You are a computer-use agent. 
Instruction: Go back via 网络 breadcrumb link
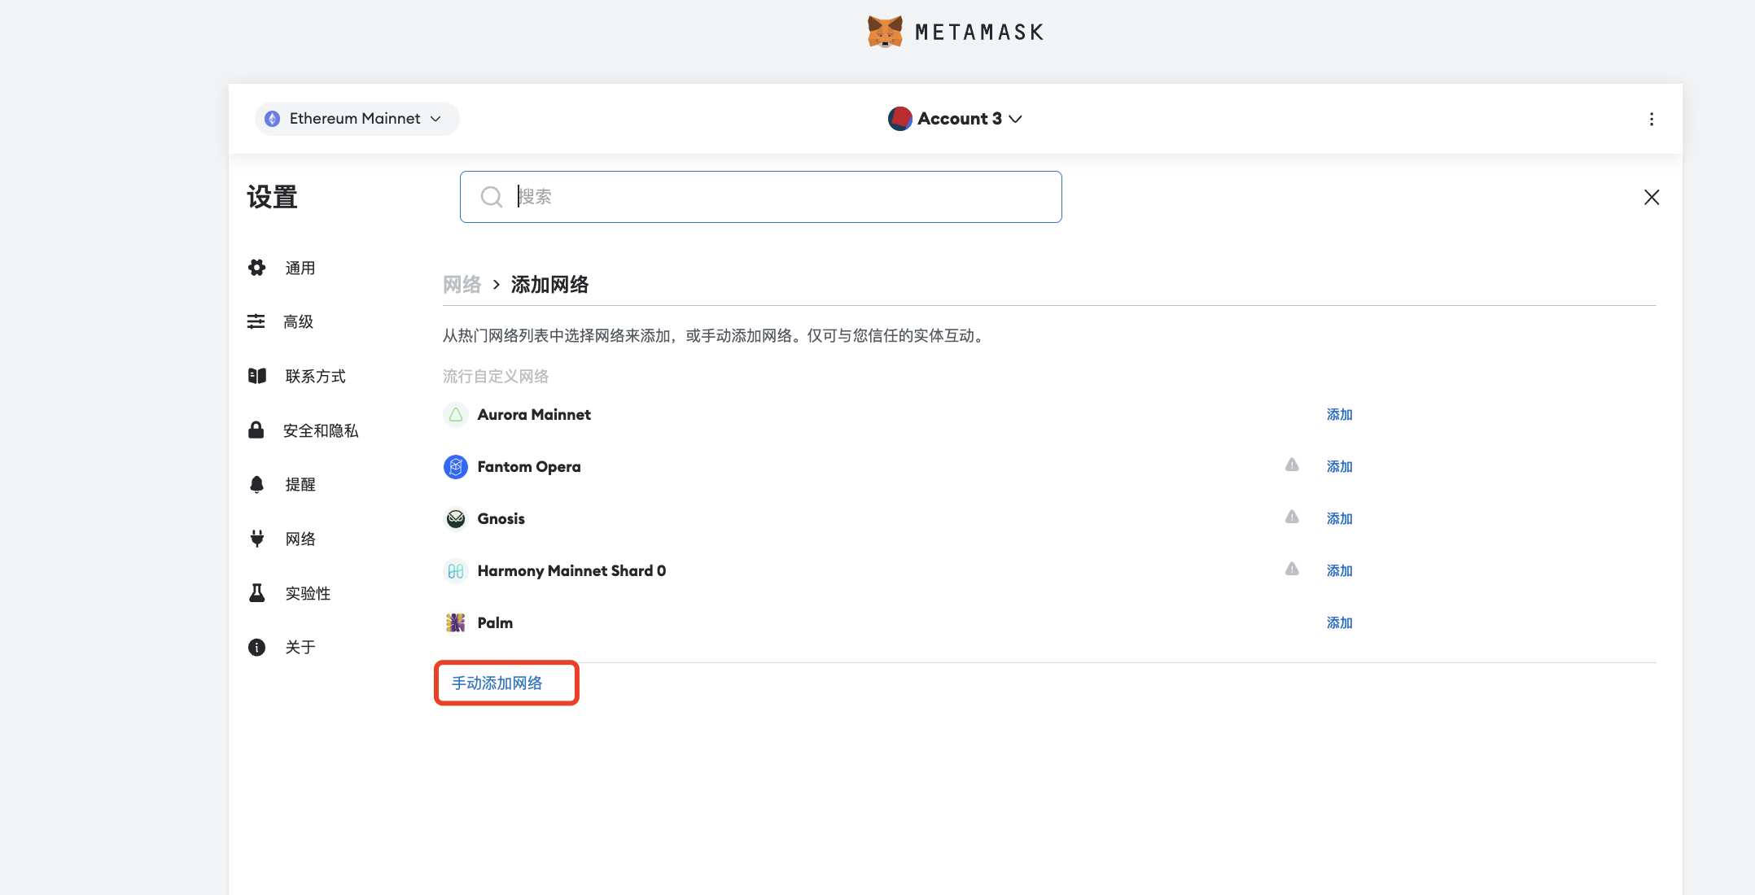(x=462, y=285)
